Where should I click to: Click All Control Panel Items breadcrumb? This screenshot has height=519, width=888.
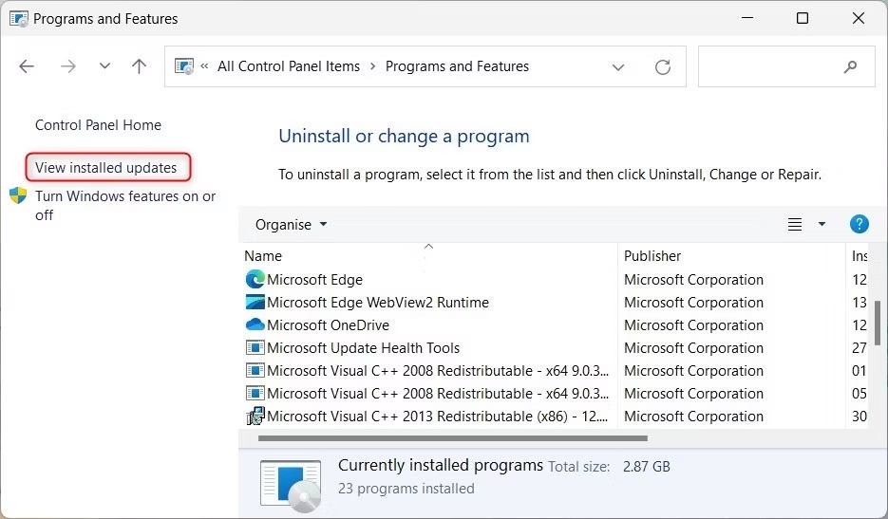tap(289, 66)
